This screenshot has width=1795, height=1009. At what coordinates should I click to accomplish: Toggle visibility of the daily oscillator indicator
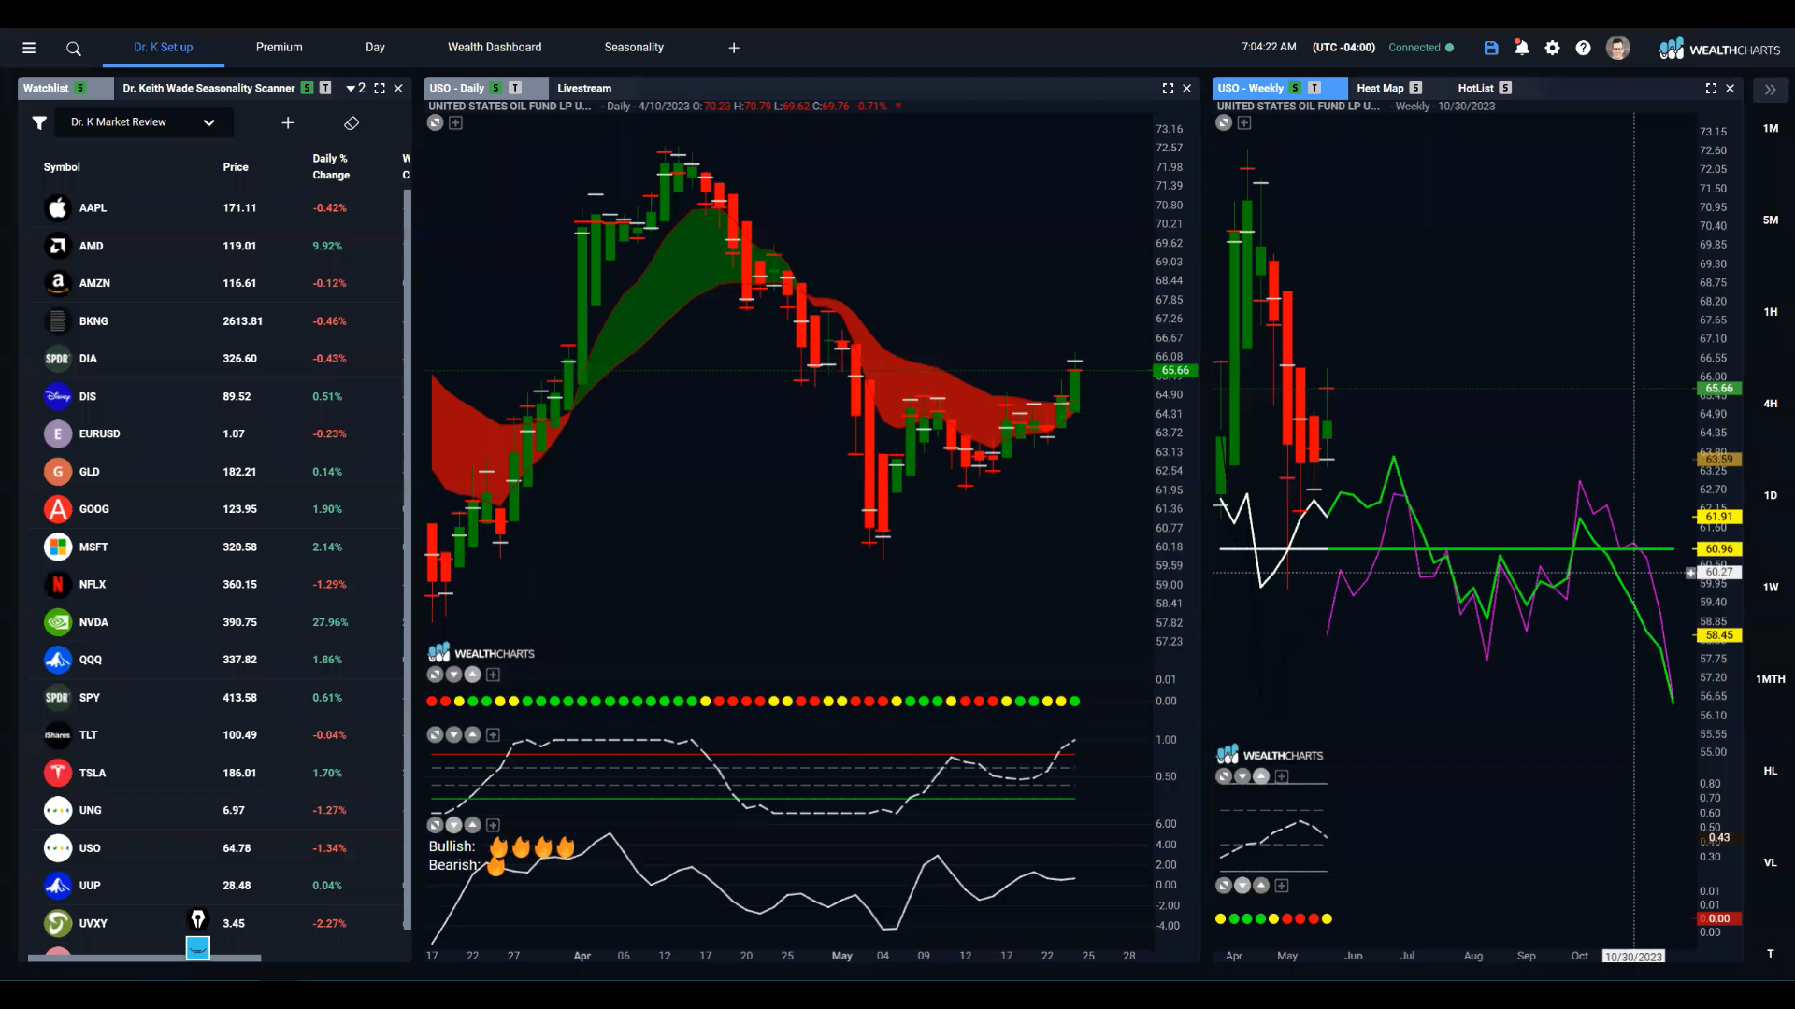point(436,735)
